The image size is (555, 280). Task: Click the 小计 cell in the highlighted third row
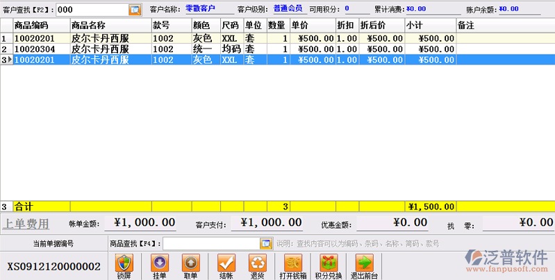[431, 60]
